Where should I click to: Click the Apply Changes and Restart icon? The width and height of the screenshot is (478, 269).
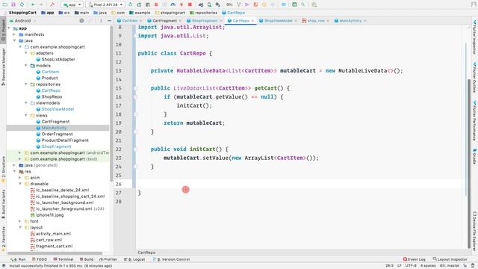click(139, 4)
